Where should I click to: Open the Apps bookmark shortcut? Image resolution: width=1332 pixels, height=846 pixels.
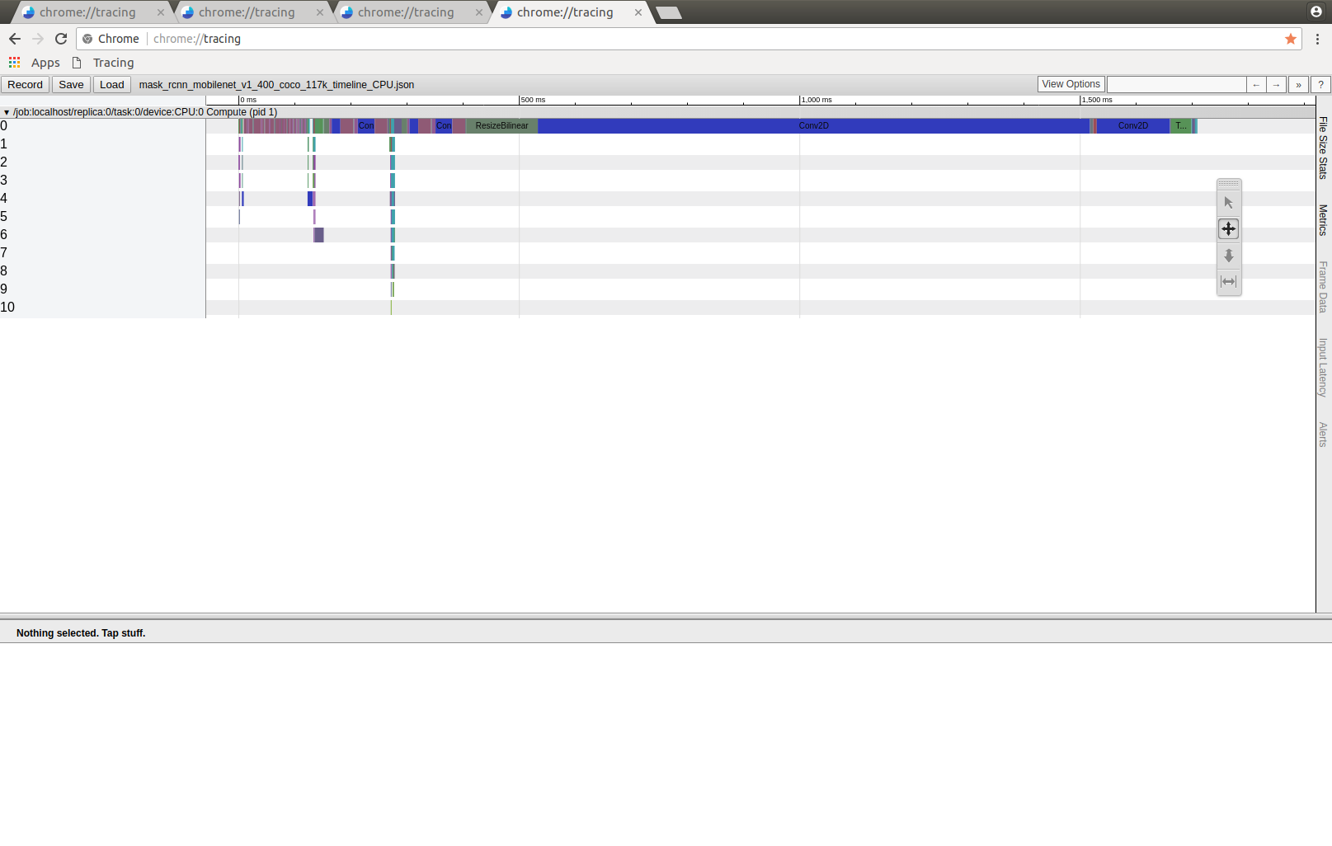pos(35,63)
